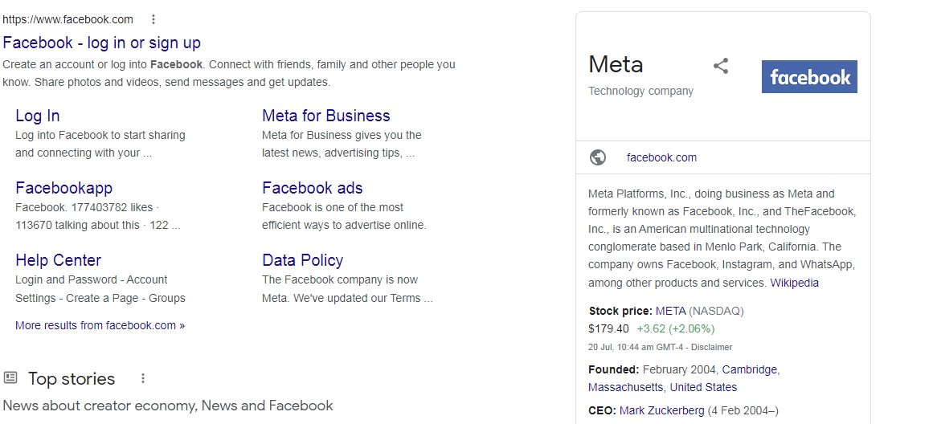Open the Data Policy sitelink
The image size is (933, 424).
[x=302, y=260]
